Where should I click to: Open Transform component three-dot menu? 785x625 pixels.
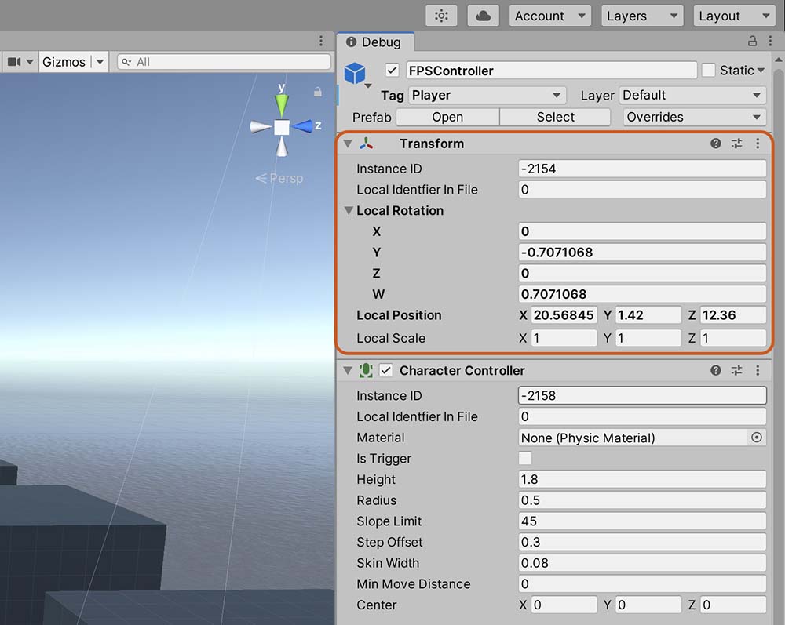pyautogui.click(x=758, y=144)
